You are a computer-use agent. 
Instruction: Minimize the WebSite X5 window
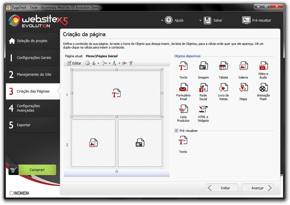coord(258,6)
